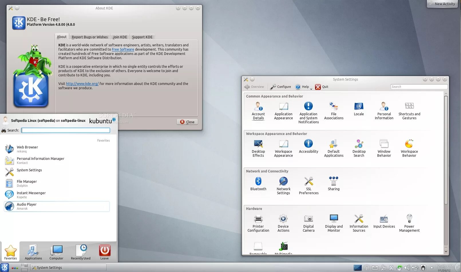Expand the hidden tray icons arrow
The height and width of the screenshot is (272, 461).
tap(432, 267)
